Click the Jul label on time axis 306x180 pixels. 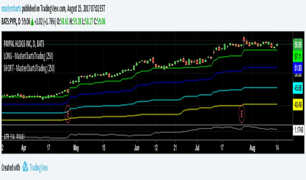[x=197, y=148]
